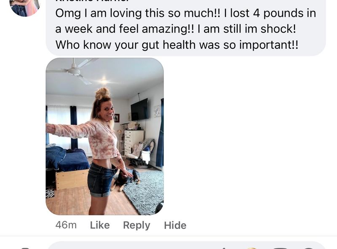Click the blue bed in the photo
Image resolution: width=337 pixels, height=249 pixels.
pyautogui.click(x=67, y=158)
